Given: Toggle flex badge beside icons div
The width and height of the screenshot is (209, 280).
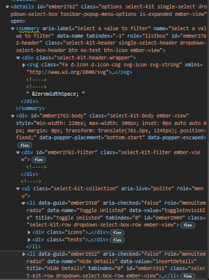Looking at the screenshot, I should (117, 232).
